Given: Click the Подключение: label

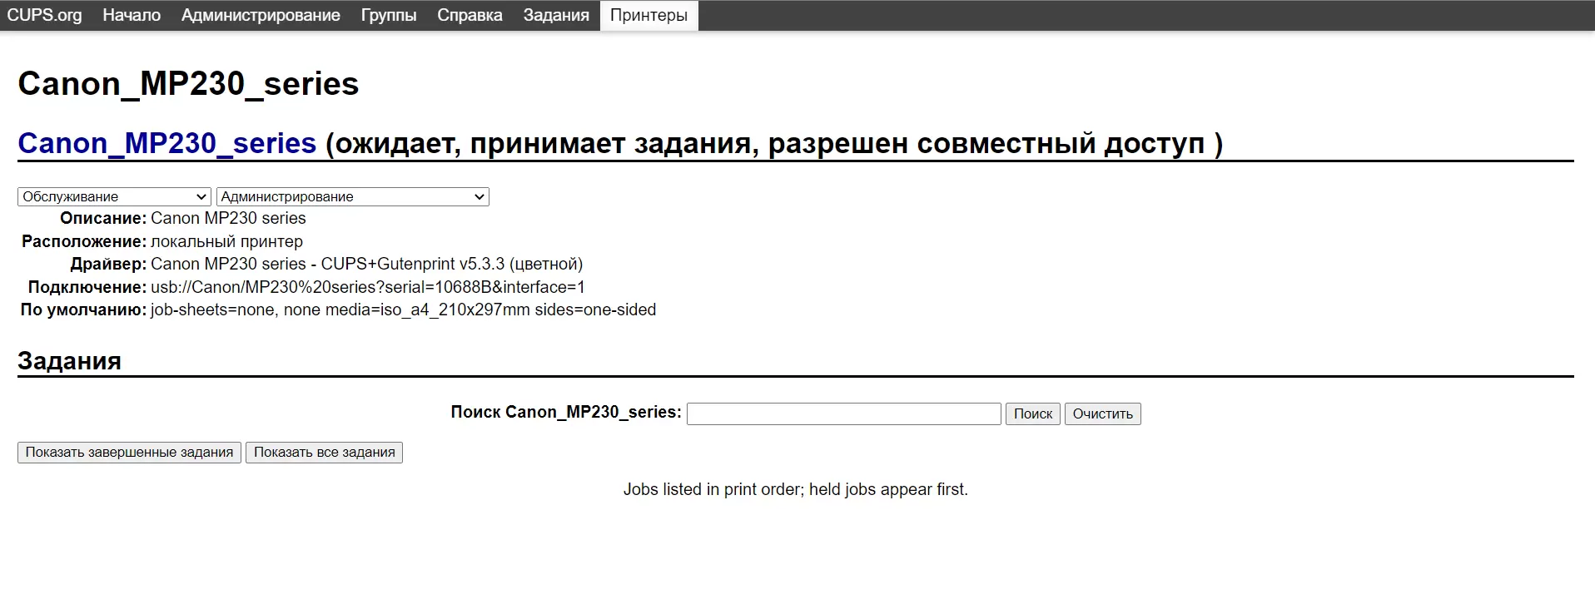Looking at the screenshot, I should point(87,287).
